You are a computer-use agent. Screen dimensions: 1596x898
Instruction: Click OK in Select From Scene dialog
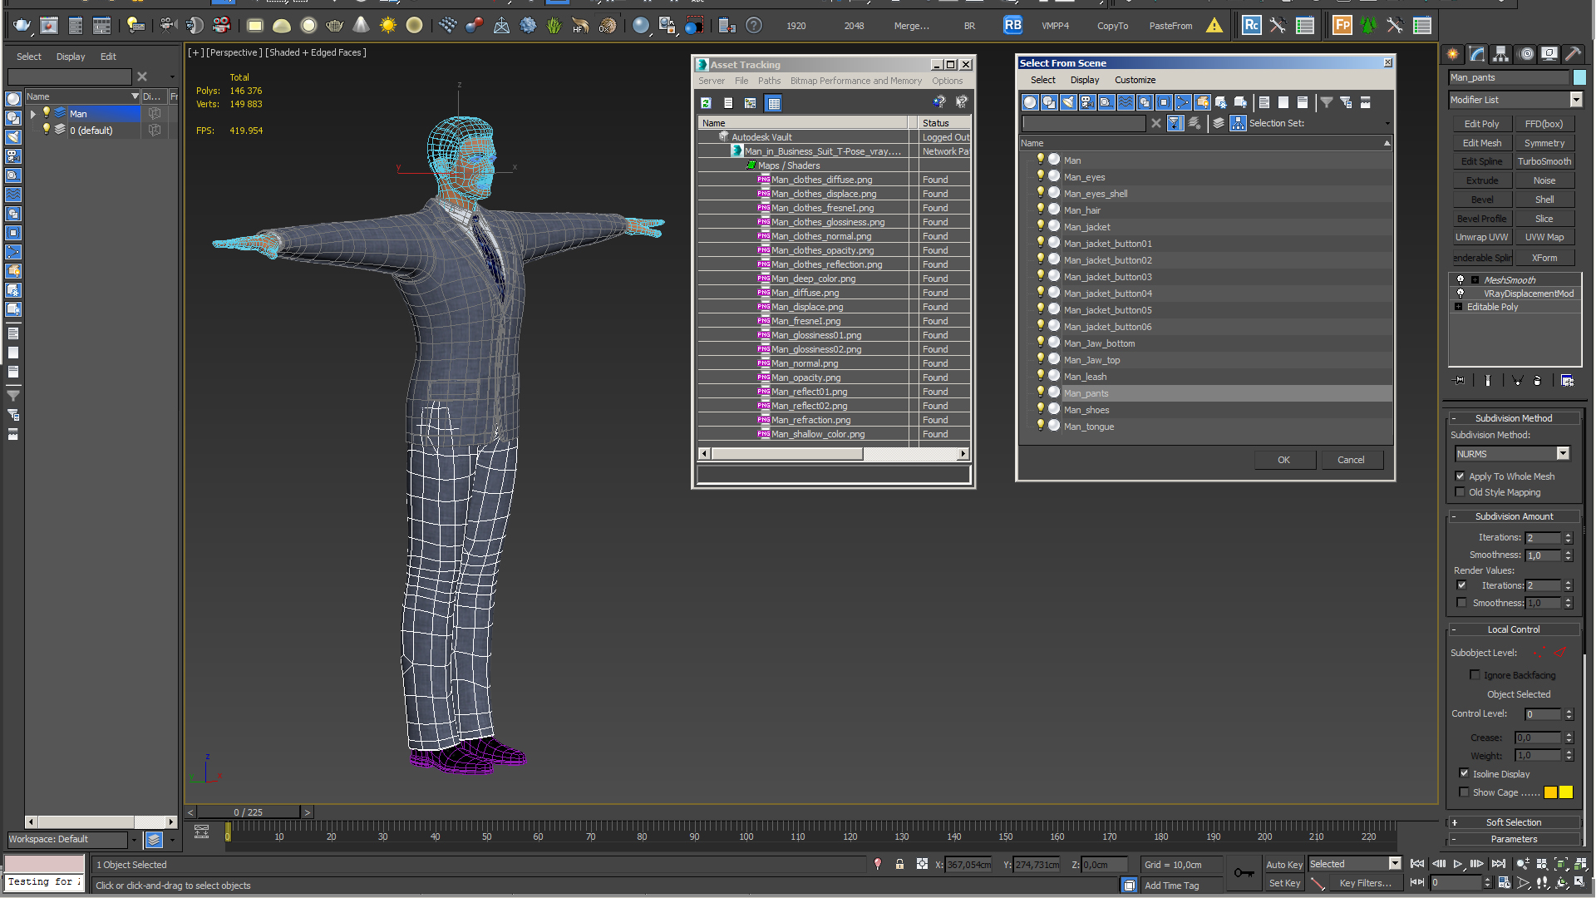coord(1284,460)
